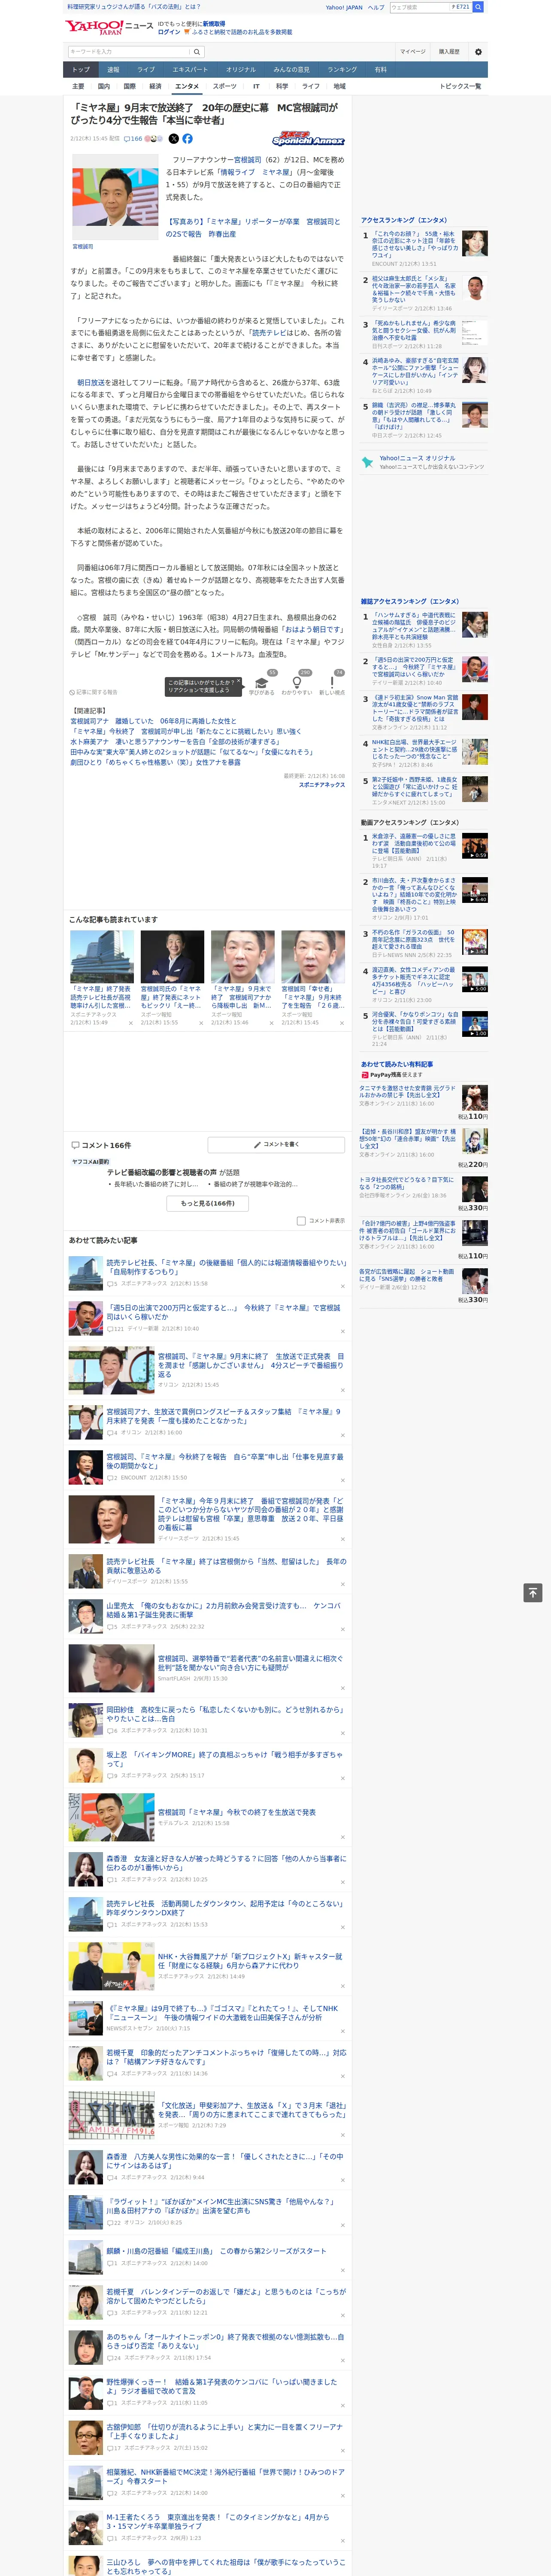Click the もっと見る(166件) button
The width and height of the screenshot is (551, 2576).
coord(208,1204)
